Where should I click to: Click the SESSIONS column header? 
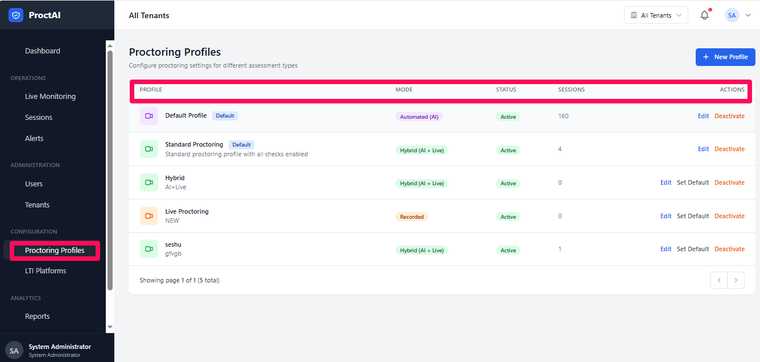click(571, 90)
